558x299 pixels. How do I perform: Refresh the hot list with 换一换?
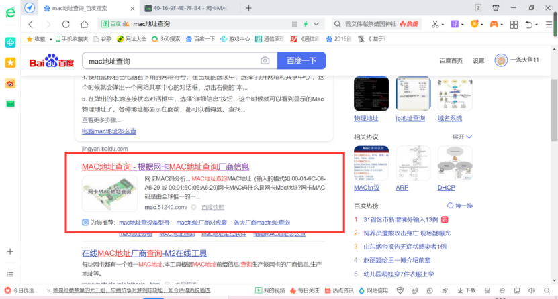(460, 206)
